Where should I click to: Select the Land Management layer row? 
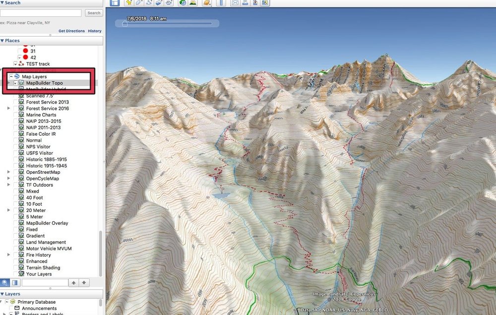(x=46, y=242)
